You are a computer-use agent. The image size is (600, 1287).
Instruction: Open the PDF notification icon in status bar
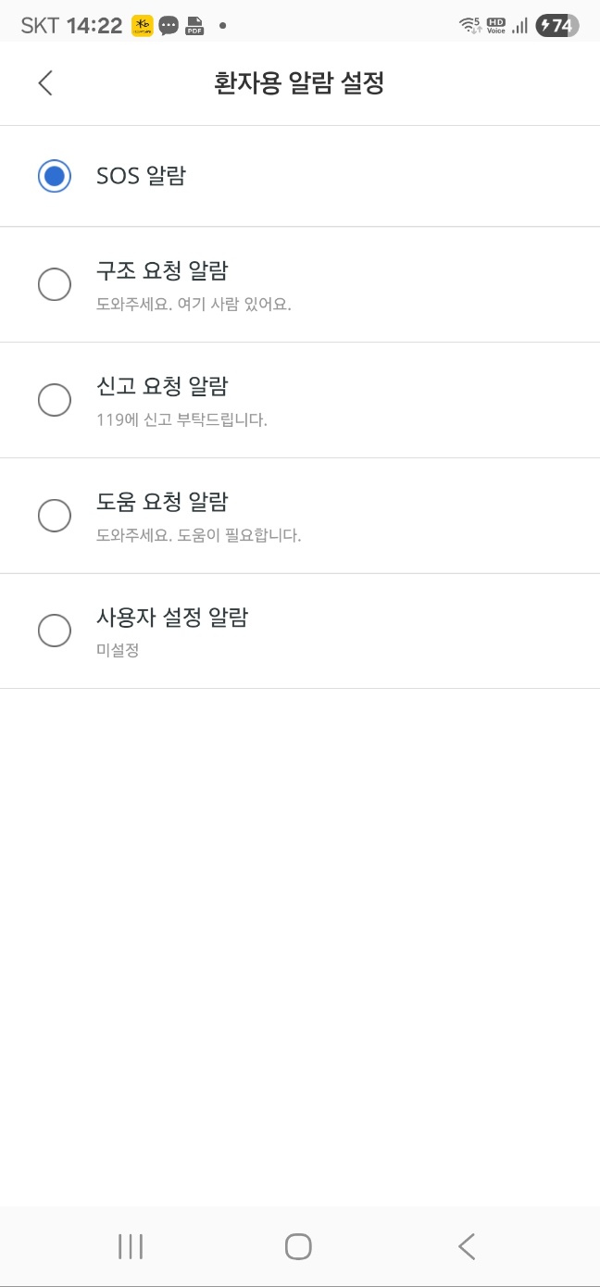coord(194,25)
